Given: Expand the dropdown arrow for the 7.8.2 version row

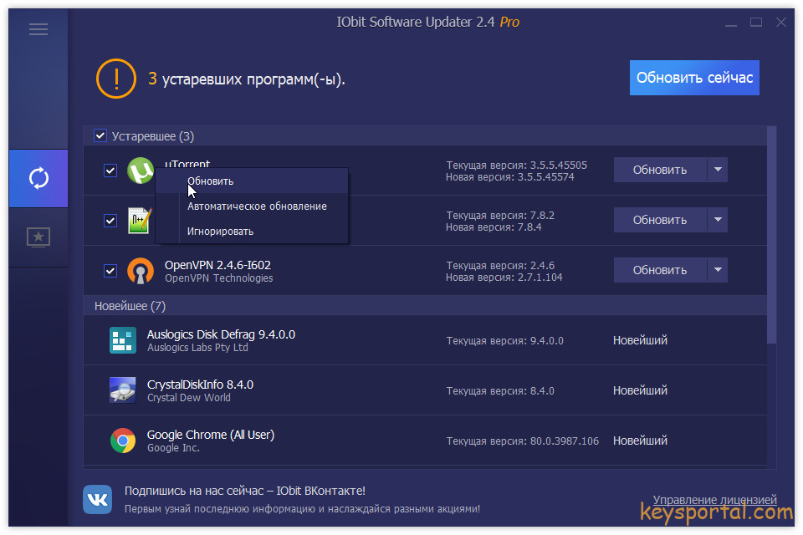Looking at the screenshot, I should coord(718,220).
